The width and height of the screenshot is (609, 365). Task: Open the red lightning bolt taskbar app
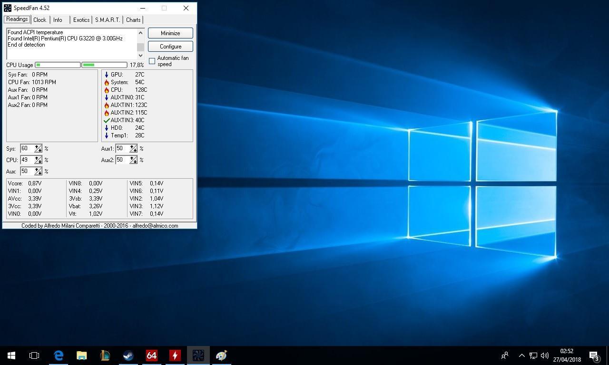(x=175, y=355)
